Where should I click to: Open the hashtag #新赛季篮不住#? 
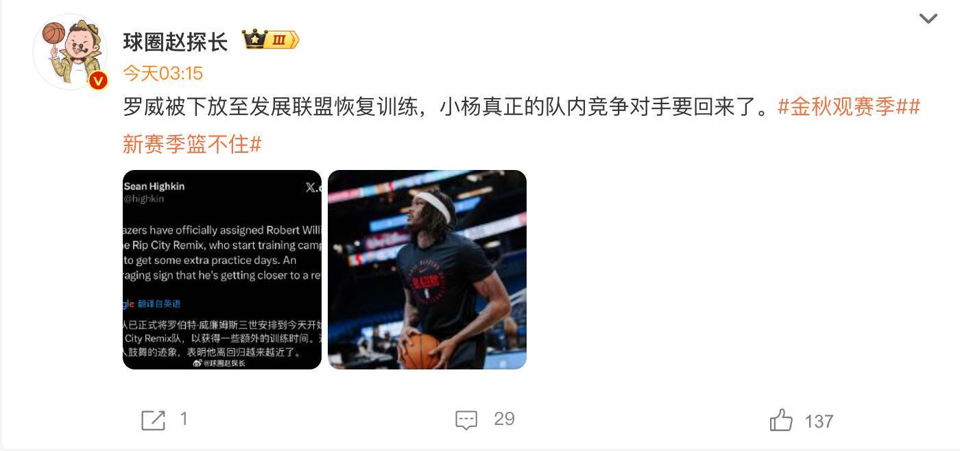(x=192, y=144)
